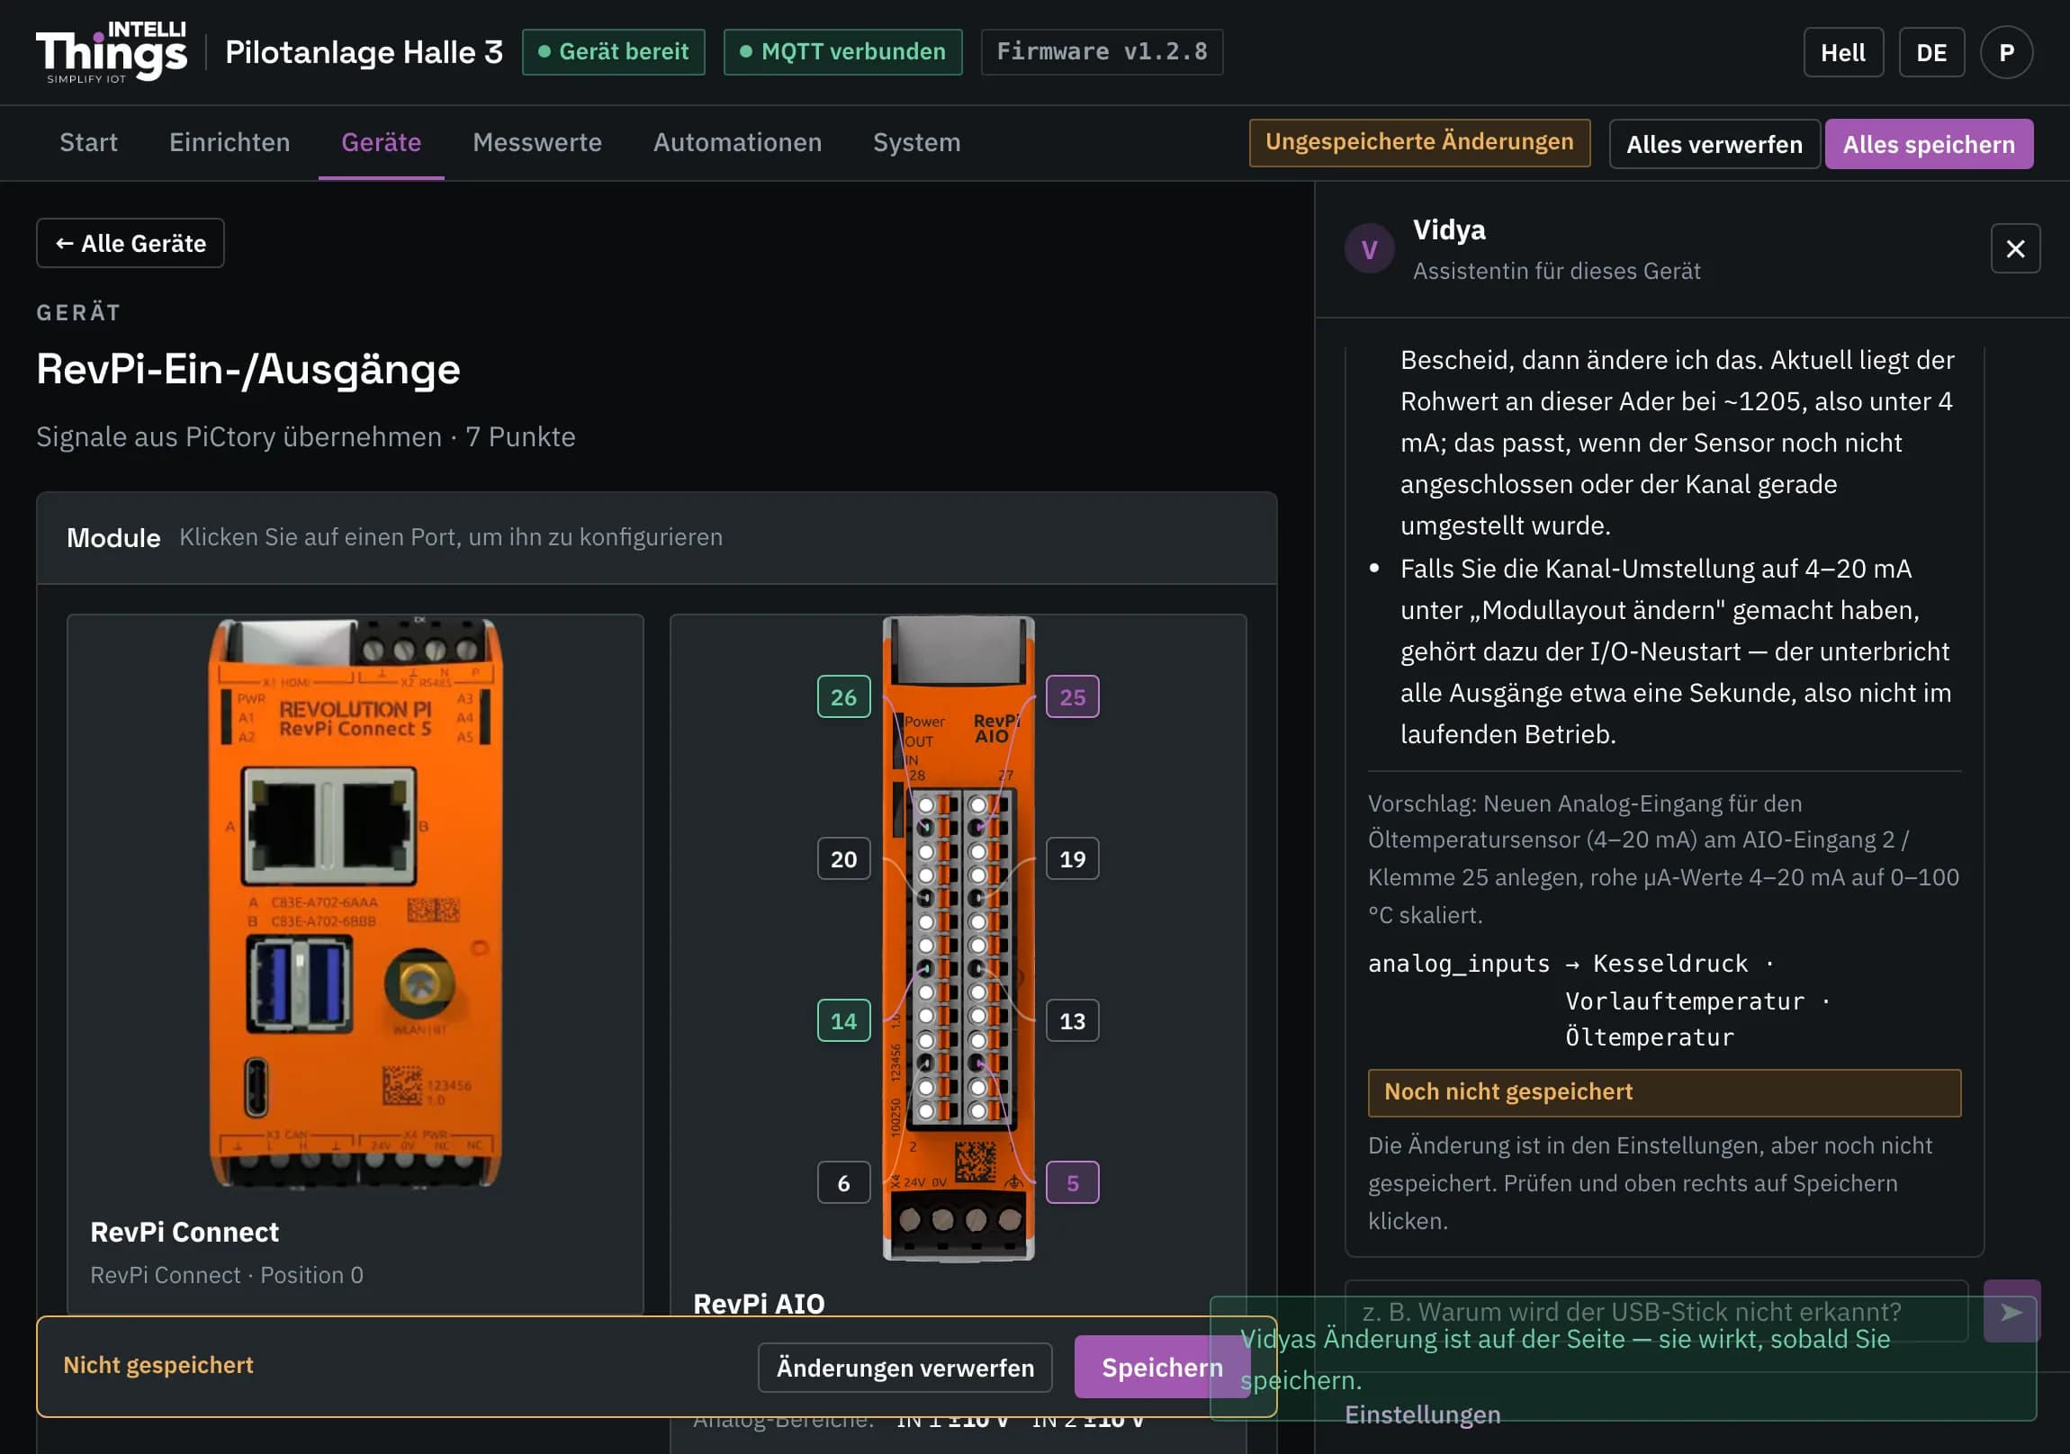Switch to the Messwerte tab
The width and height of the screenshot is (2070, 1454).
537,142
